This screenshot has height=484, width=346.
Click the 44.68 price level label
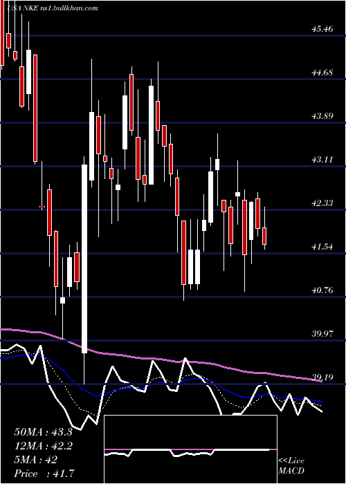point(322,73)
